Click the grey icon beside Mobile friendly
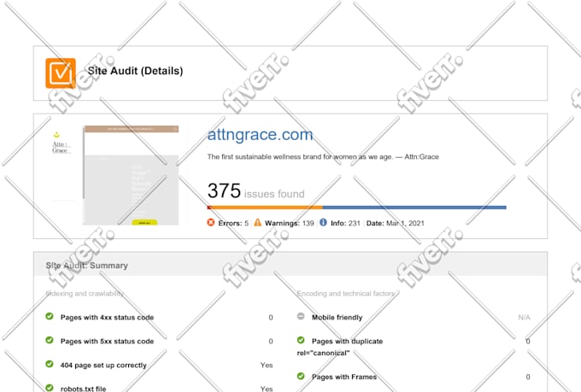 (301, 316)
